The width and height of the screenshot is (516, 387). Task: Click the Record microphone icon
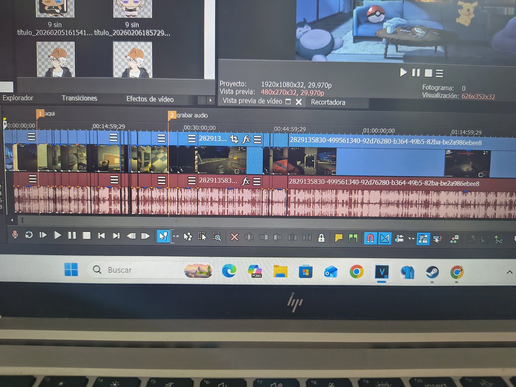(x=15, y=235)
